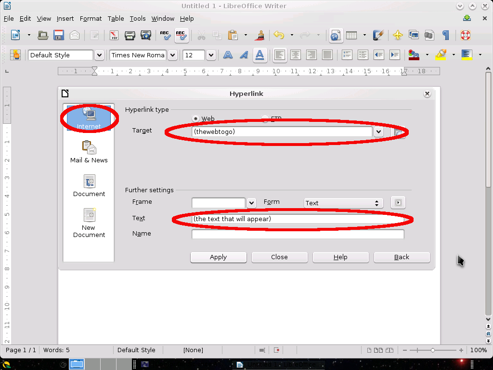Image resolution: width=493 pixels, height=370 pixels.
Task: Apply bold formatting
Action: (x=228, y=55)
